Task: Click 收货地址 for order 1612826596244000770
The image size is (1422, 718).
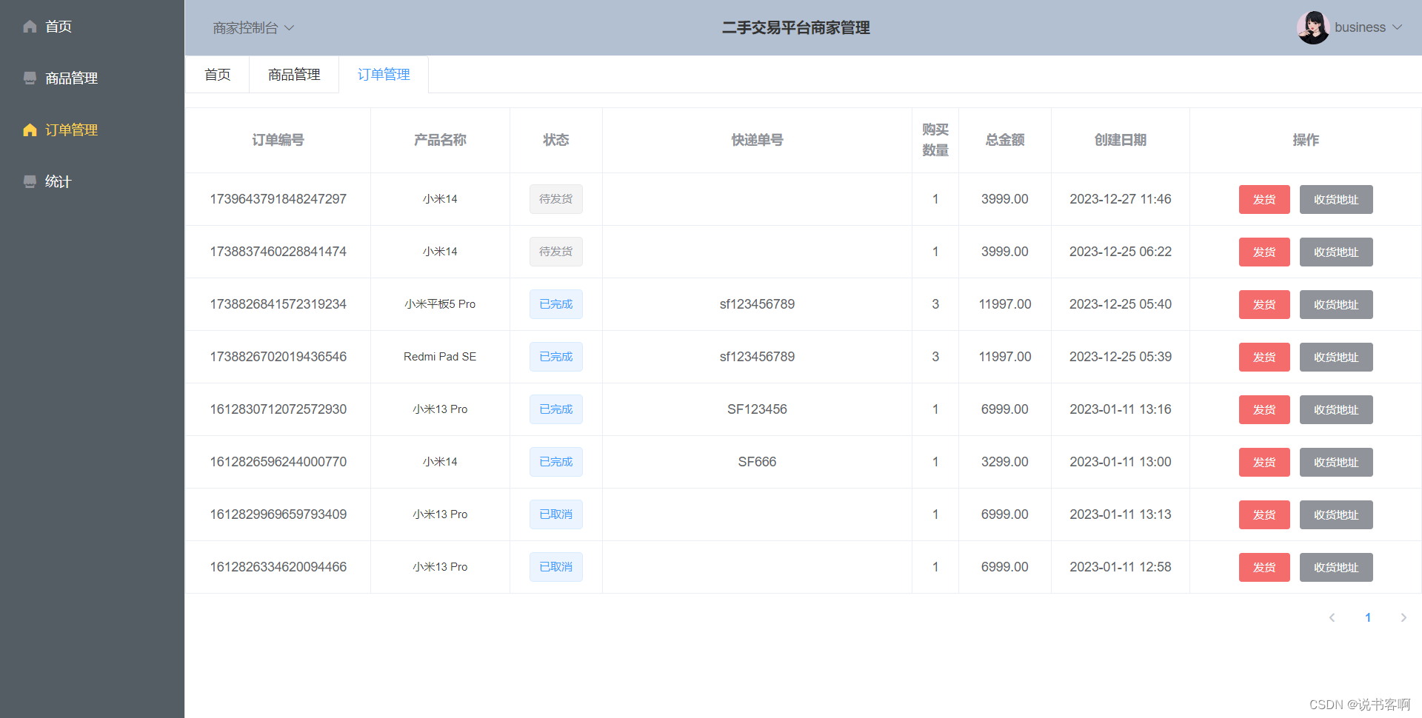Action: tap(1336, 462)
